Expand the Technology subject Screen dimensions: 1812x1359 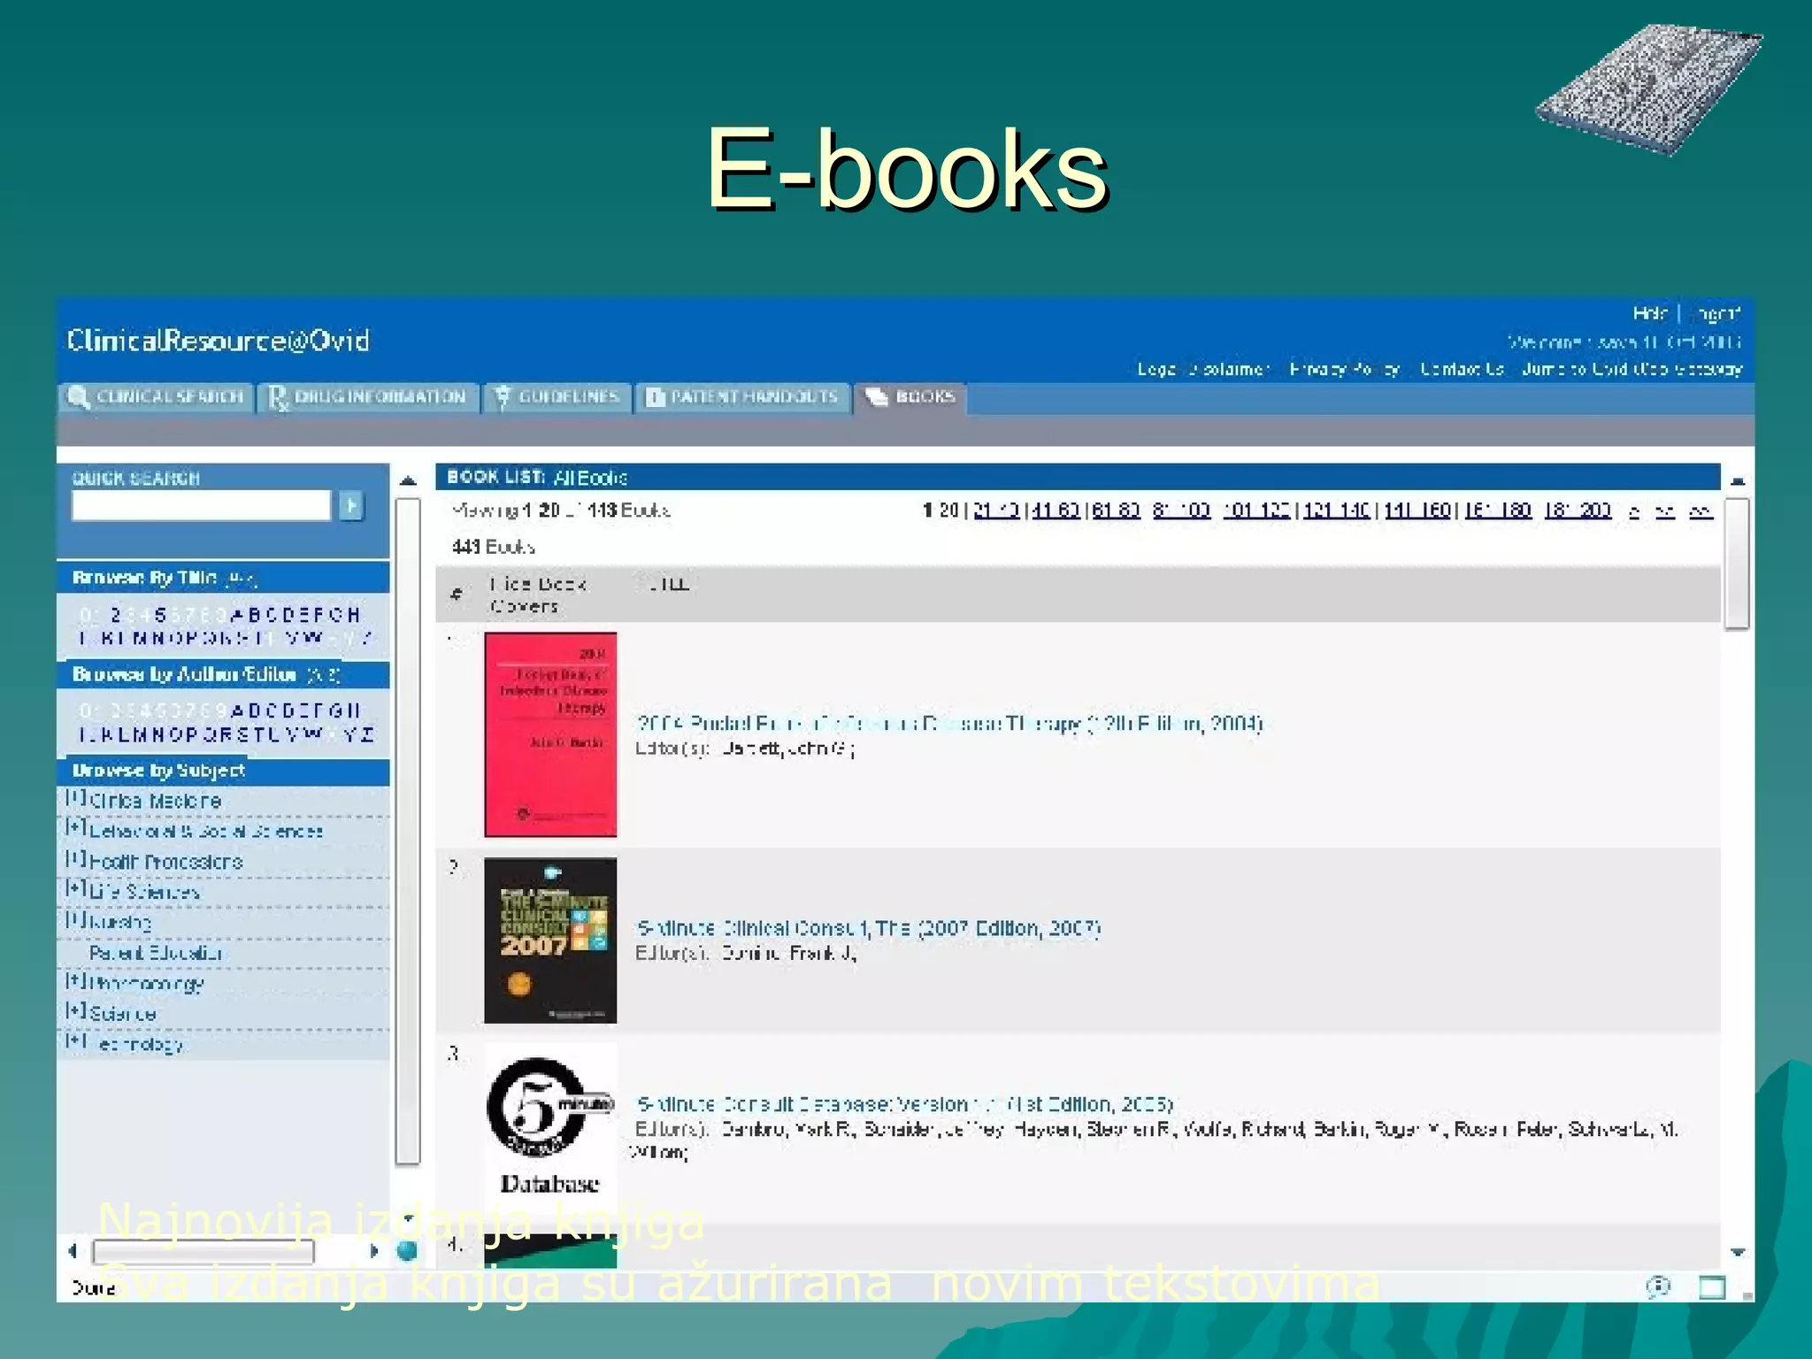coord(76,1042)
